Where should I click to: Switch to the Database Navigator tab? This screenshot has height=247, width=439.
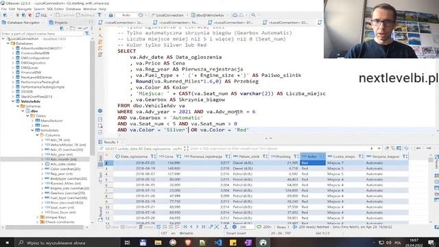21,23
